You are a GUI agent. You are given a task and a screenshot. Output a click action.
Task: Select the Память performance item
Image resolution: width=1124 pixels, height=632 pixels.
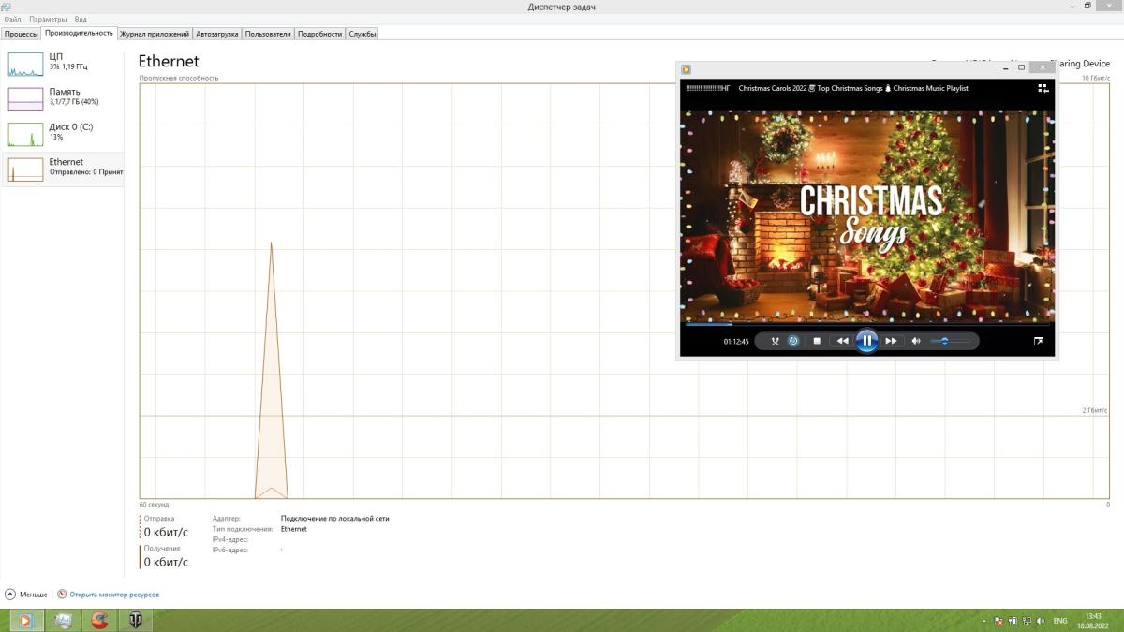point(63,98)
